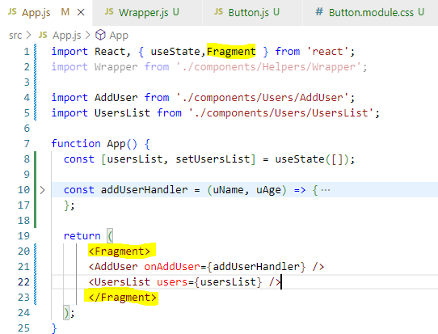438x334 pixels.
Task: Click highlighted Fragment in the import line
Action: pos(231,52)
